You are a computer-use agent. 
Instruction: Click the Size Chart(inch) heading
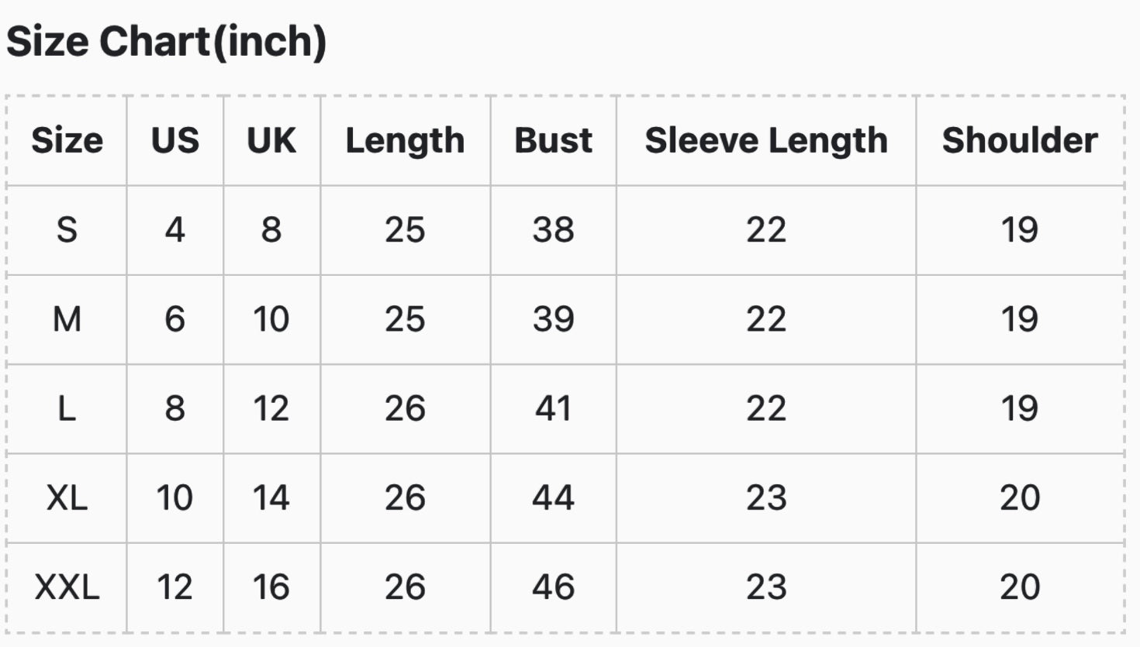[x=167, y=42]
